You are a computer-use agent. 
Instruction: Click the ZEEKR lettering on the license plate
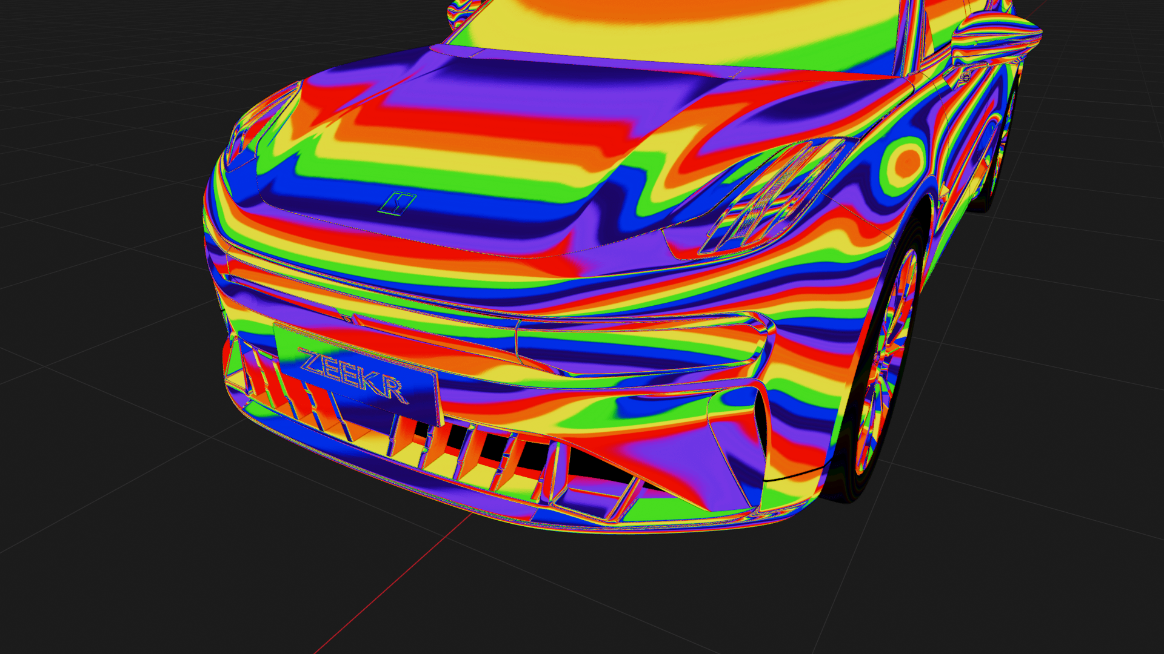pyautogui.click(x=355, y=375)
